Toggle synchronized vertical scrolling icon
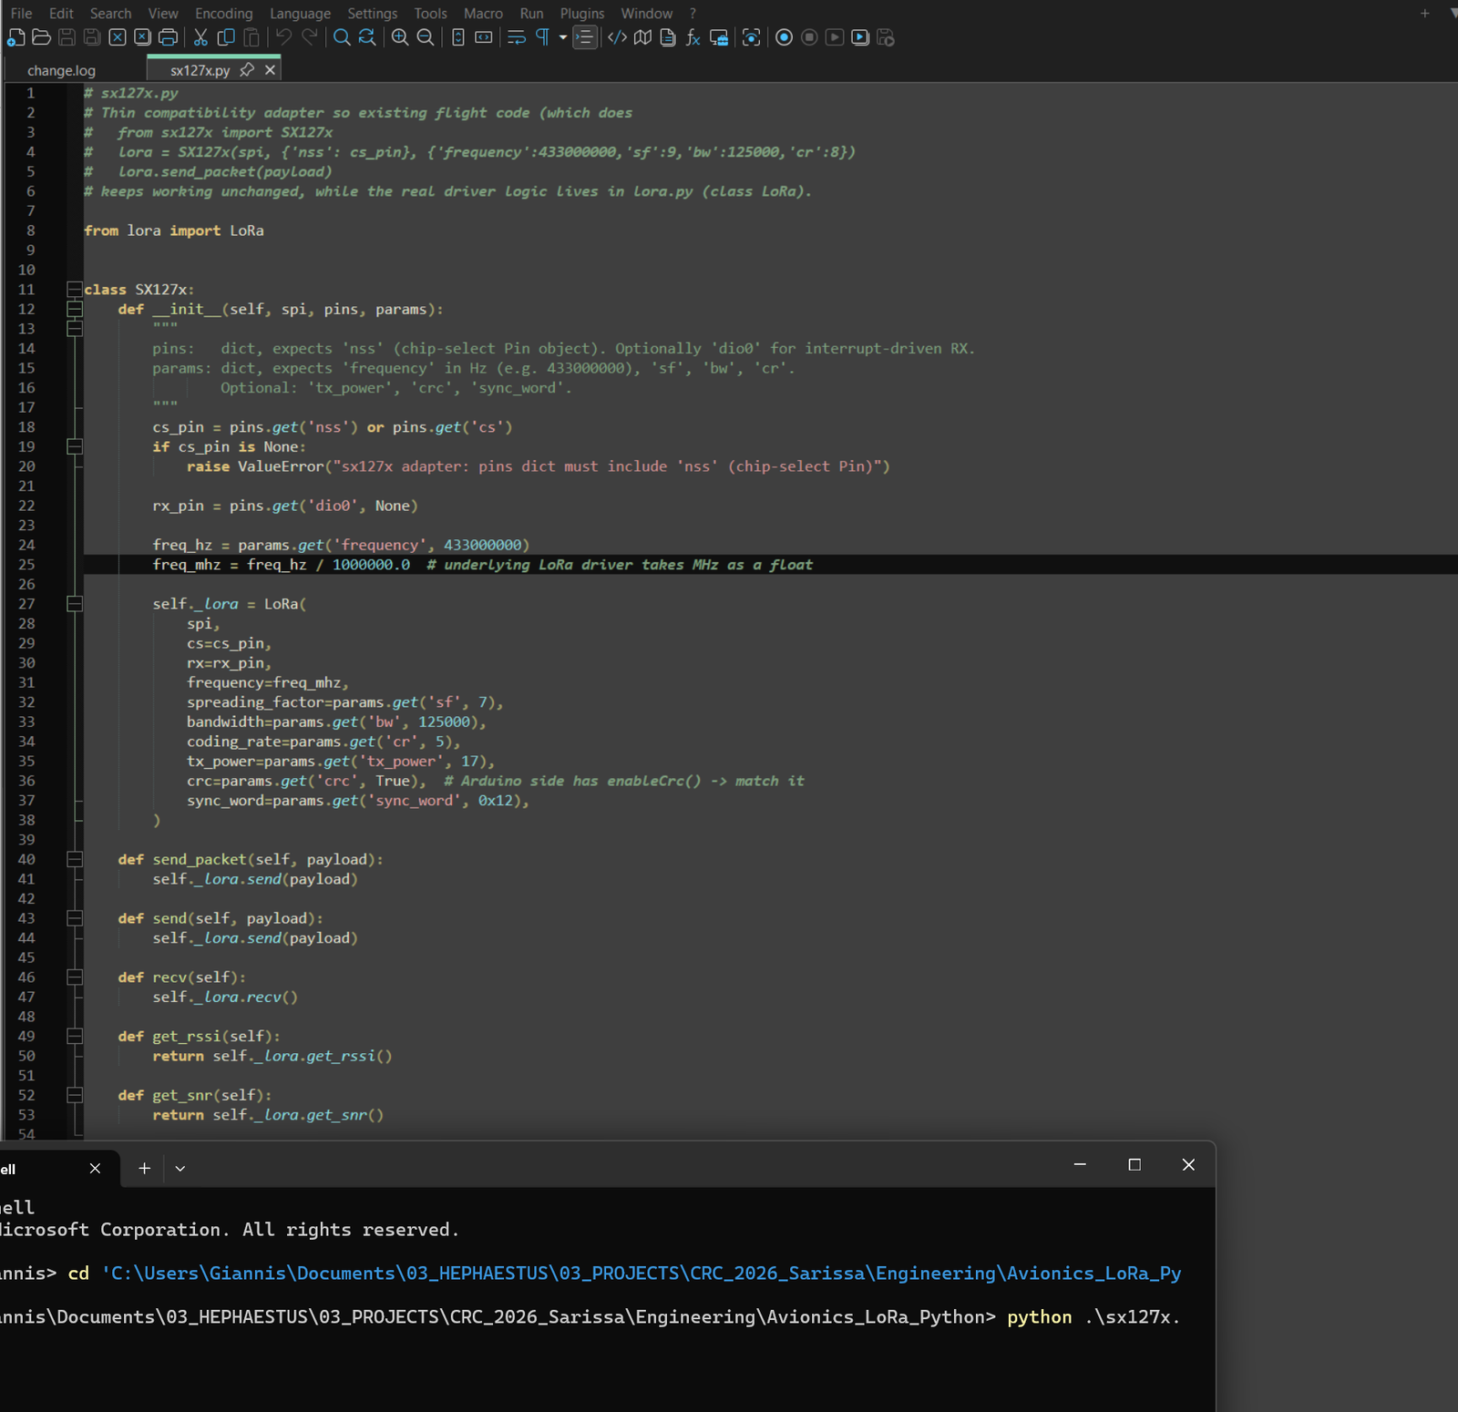Viewport: 1458px width, 1412px height. 458,37
